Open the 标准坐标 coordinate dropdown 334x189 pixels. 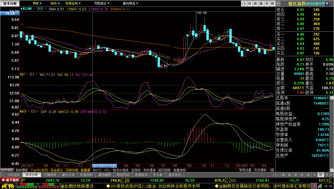pos(73,3)
